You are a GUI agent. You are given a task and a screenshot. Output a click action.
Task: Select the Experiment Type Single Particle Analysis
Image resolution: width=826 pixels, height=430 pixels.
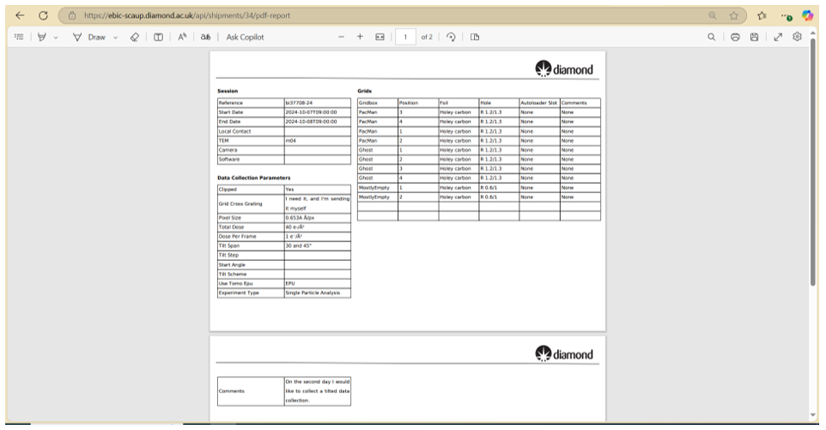[313, 293]
